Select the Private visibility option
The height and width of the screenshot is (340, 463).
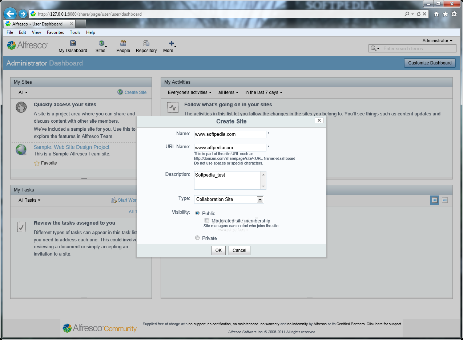click(x=197, y=238)
